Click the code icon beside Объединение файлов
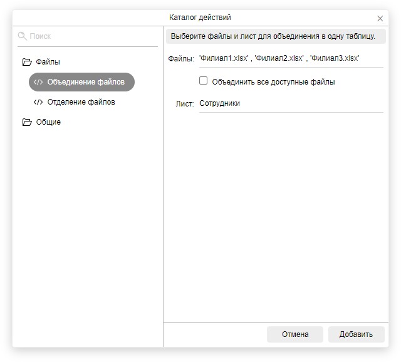The width and height of the screenshot is (401, 362). point(38,82)
